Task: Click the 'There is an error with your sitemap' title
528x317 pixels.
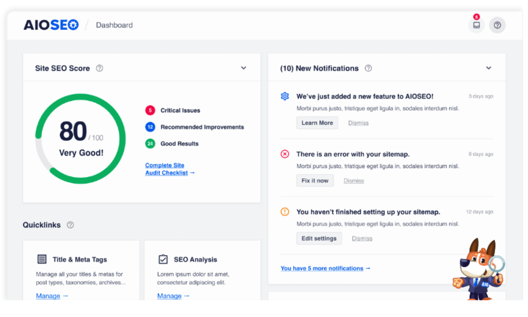Action: (353, 154)
